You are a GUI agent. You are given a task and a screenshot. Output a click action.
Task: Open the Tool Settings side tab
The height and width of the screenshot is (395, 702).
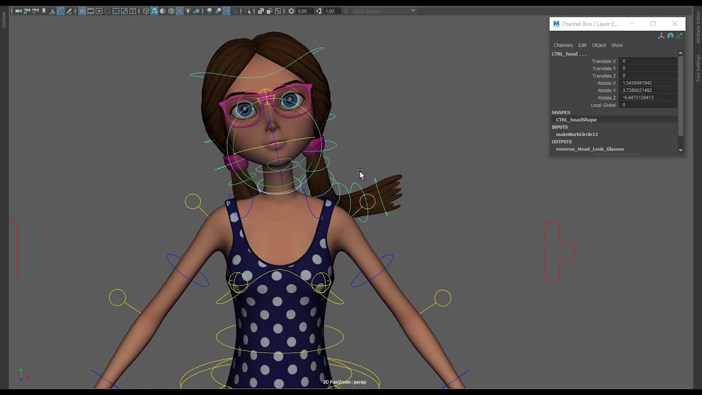click(698, 68)
